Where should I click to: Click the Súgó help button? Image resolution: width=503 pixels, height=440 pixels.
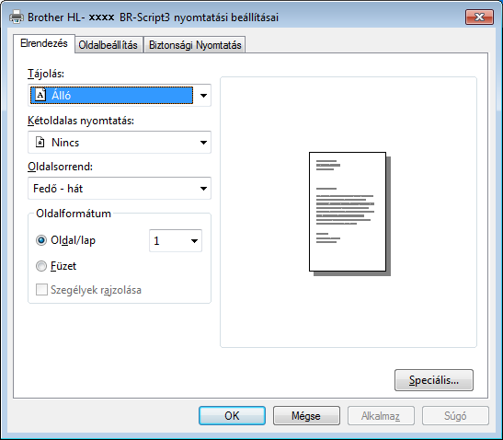(x=455, y=415)
